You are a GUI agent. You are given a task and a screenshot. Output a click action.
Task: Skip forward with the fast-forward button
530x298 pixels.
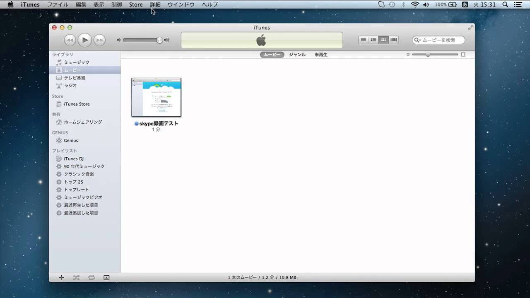coord(99,40)
